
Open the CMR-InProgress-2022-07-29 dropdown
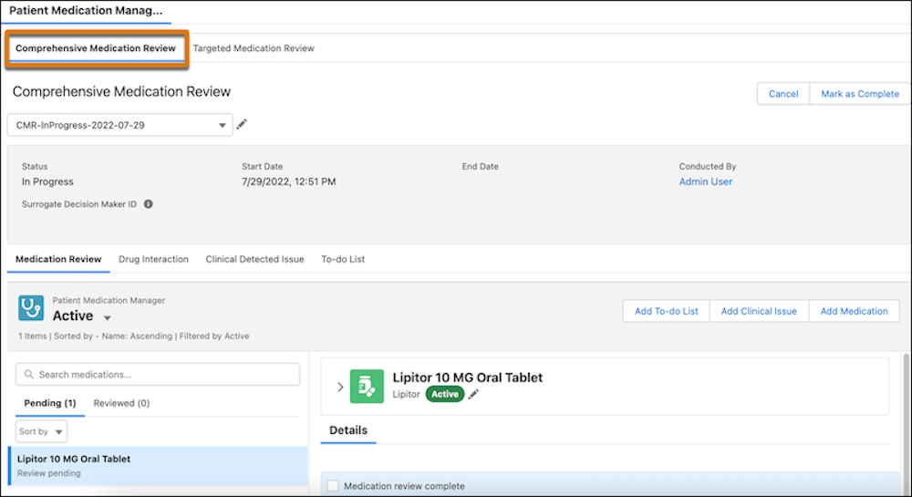click(119, 125)
